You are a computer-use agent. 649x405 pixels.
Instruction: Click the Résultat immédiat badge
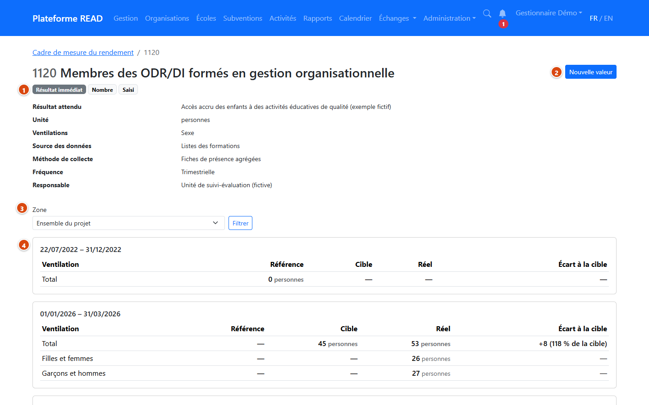[59, 90]
